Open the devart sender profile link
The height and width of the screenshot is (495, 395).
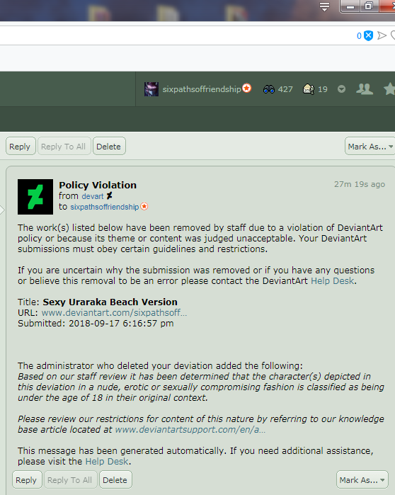pyautogui.click(x=93, y=196)
